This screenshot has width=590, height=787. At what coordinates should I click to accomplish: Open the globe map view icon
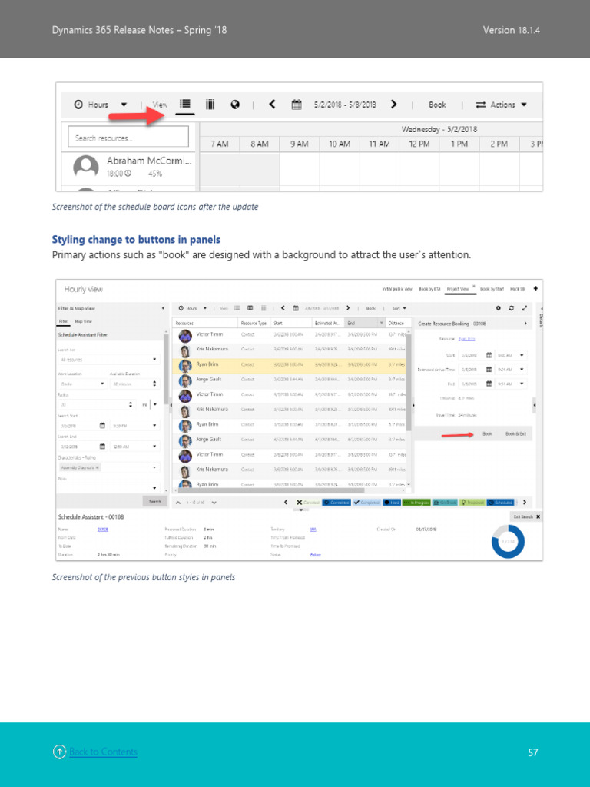click(235, 105)
